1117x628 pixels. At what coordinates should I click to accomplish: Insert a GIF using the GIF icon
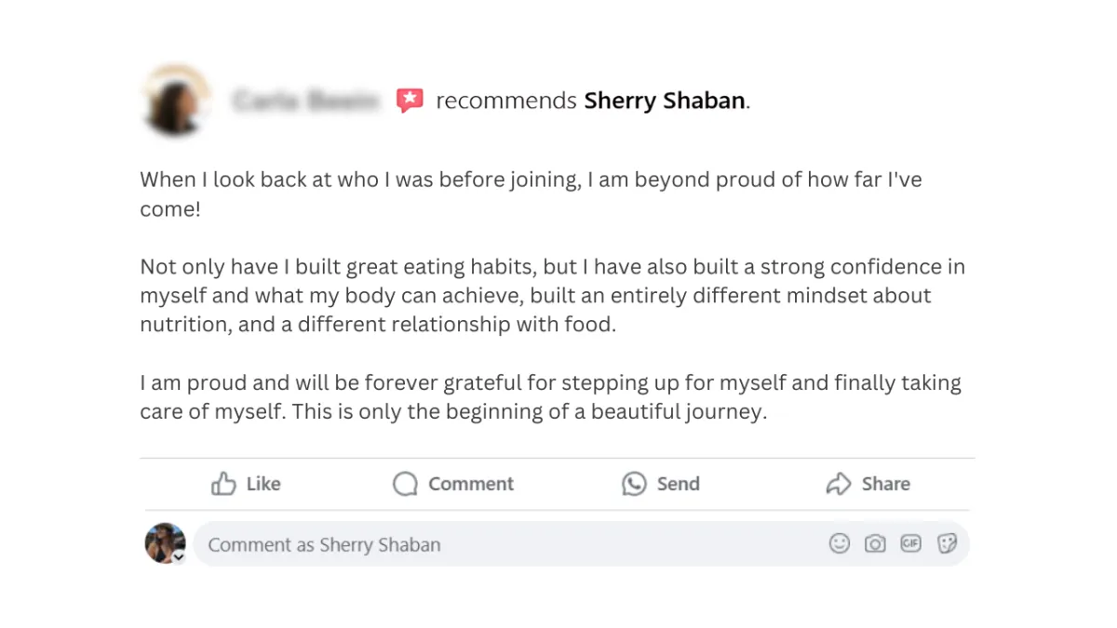pyautogui.click(x=910, y=544)
